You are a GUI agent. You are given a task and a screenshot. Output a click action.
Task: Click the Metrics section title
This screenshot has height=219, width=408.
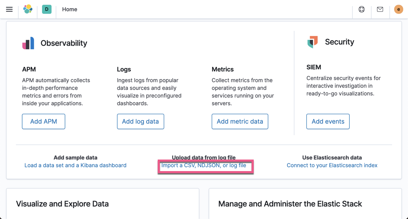[223, 69]
